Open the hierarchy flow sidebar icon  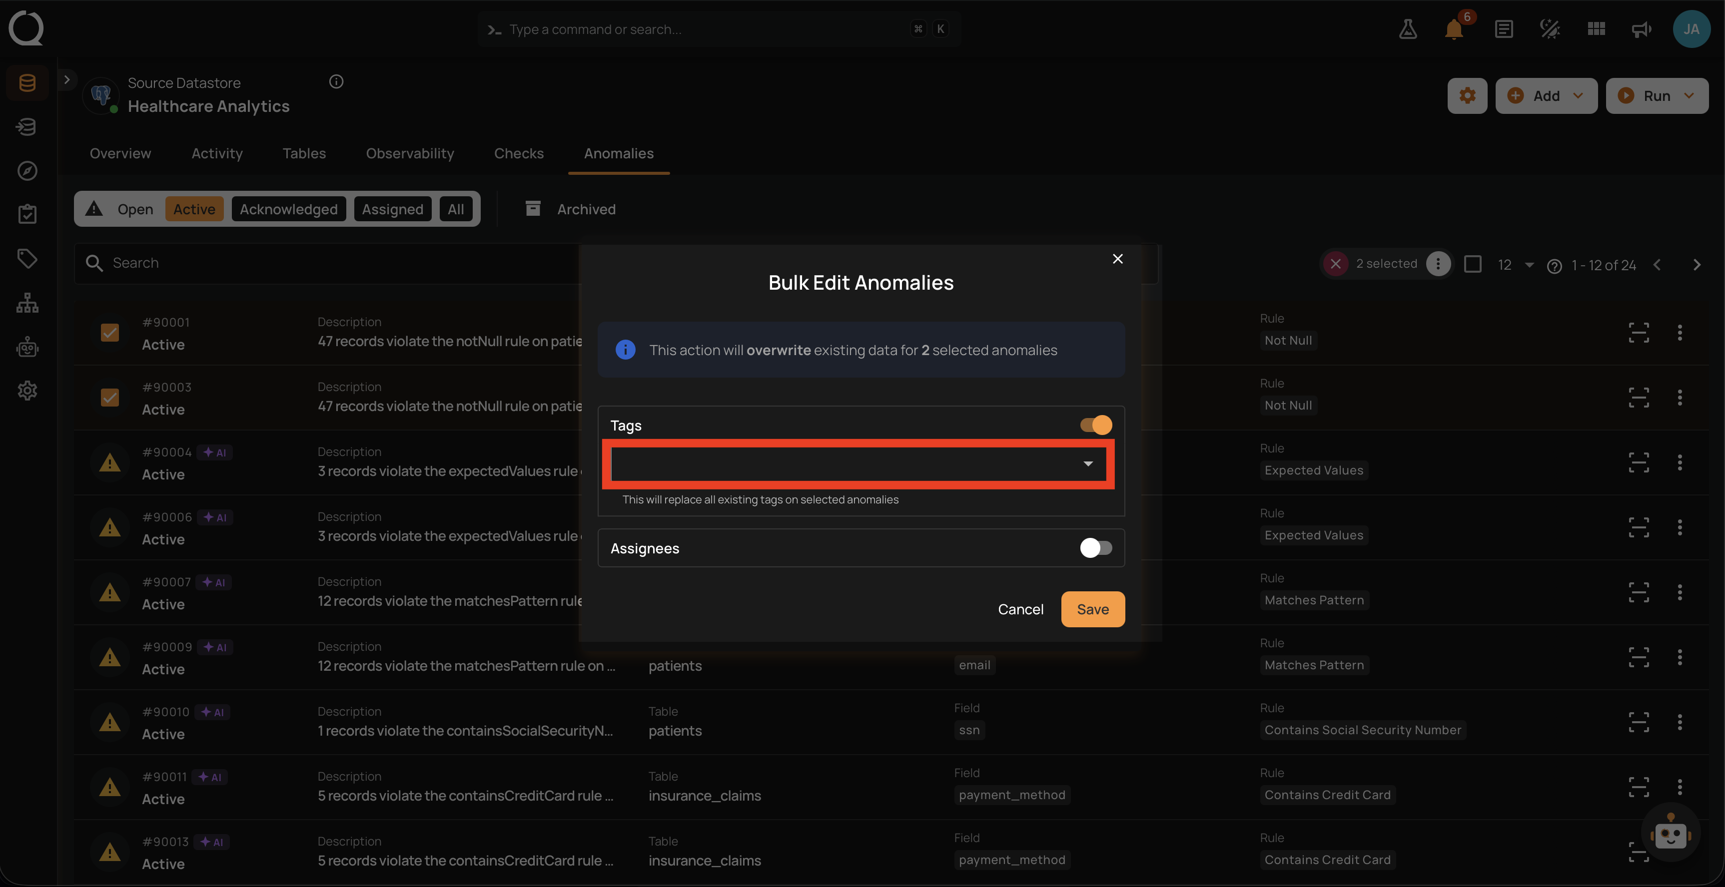point(27,303)
